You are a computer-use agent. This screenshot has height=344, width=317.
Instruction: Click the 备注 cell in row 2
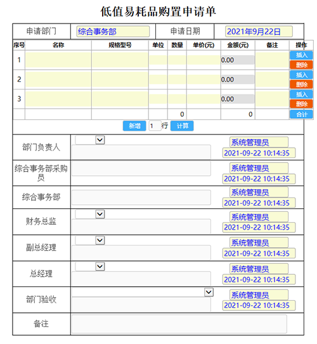(x=272, y=79)
